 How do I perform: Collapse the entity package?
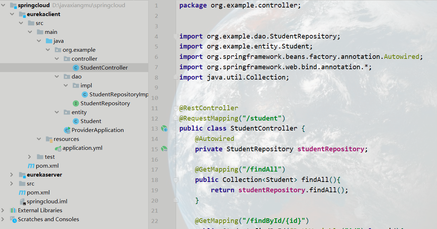(57, 112)
